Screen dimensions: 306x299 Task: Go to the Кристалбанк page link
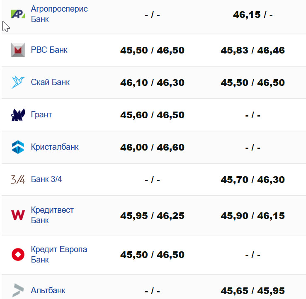pos(55,147)
